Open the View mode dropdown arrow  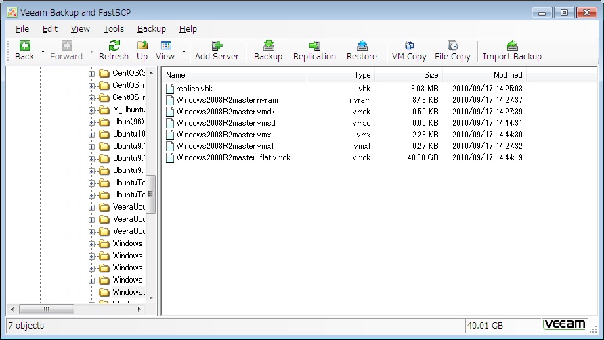coord(184,51)
